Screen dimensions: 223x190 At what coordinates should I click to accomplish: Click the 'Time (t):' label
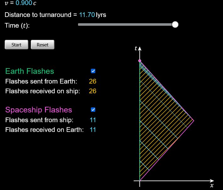point(17,25)
